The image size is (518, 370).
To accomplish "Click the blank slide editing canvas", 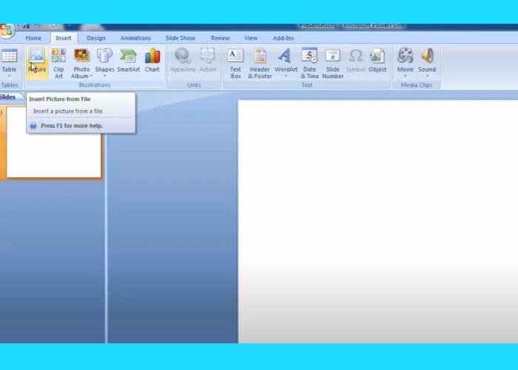I will click(x=377, y=222).
